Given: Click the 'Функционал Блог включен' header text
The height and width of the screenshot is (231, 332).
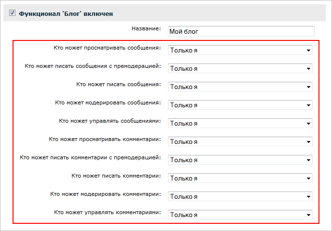Looking at the screenshot, I should [66, 14].
